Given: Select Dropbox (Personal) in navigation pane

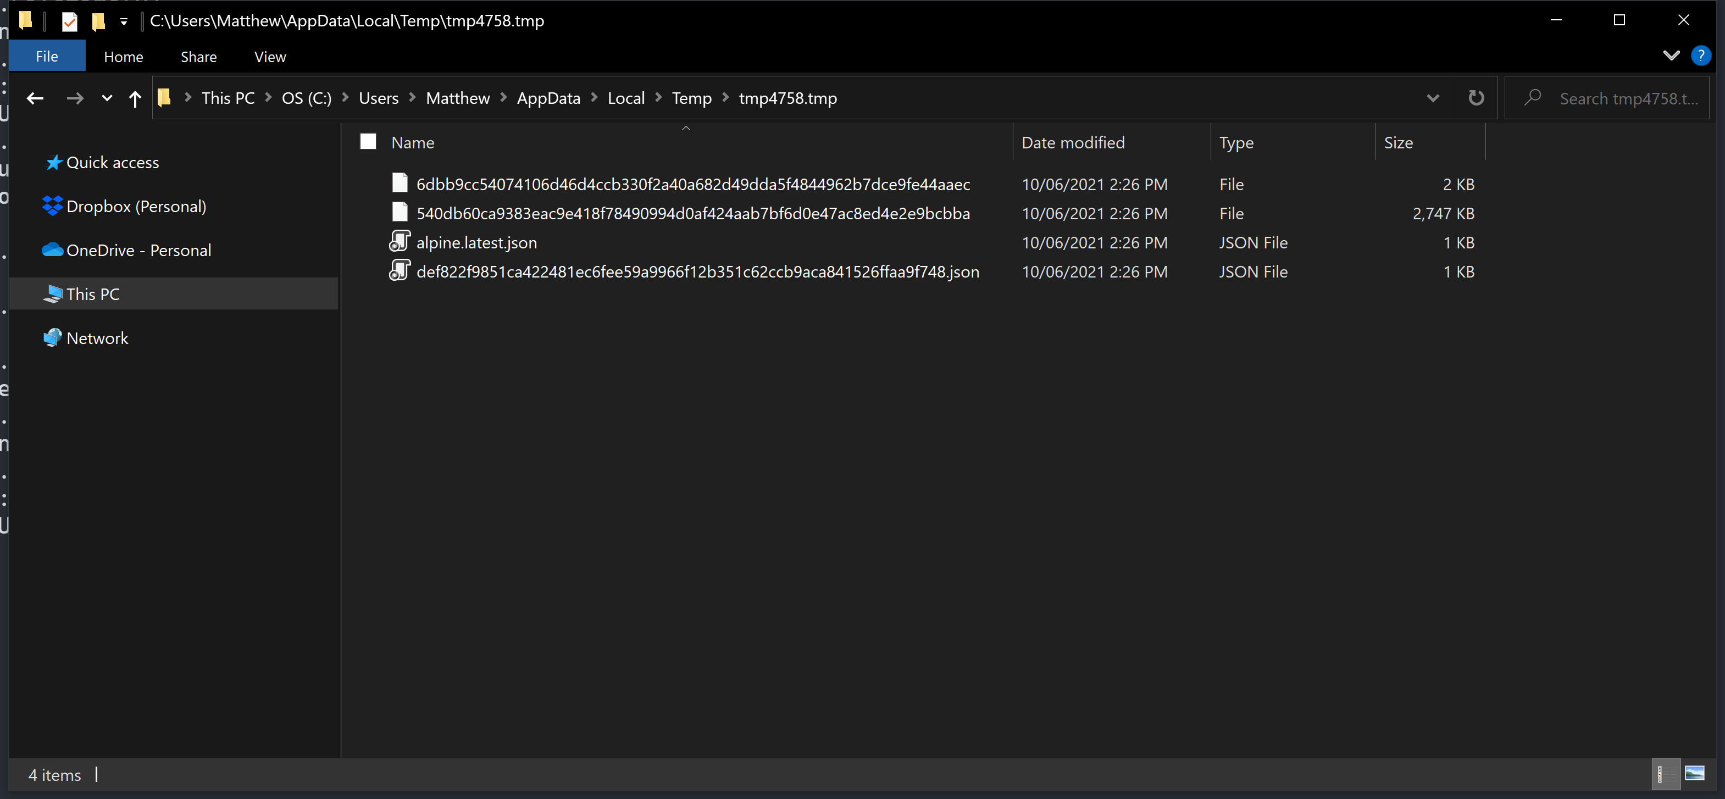Looking at the screenshot, I should pos(136,206).
